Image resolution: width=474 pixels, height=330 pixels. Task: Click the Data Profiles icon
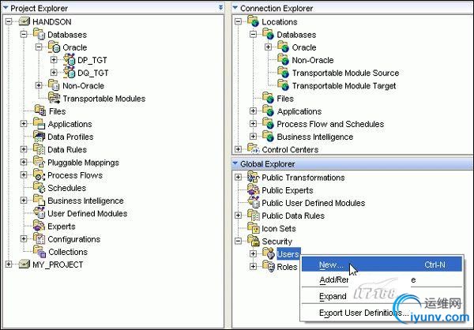(39, 137)
